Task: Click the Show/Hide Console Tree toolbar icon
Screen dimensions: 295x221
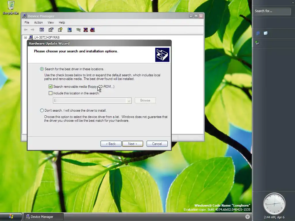Action: tap(42, 30)
